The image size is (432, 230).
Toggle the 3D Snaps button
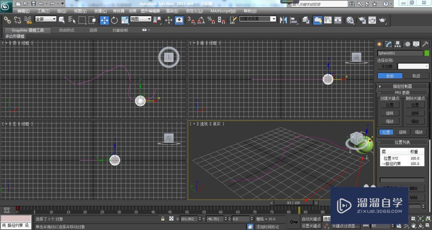pyautogui.click(x=191, y=20)
